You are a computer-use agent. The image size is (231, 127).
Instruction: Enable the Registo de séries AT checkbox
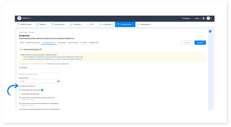[x=20, y=86]
